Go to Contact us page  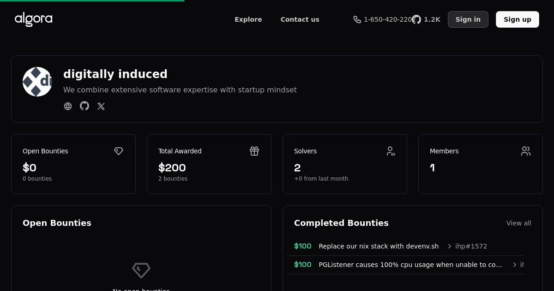click(300, 19)
